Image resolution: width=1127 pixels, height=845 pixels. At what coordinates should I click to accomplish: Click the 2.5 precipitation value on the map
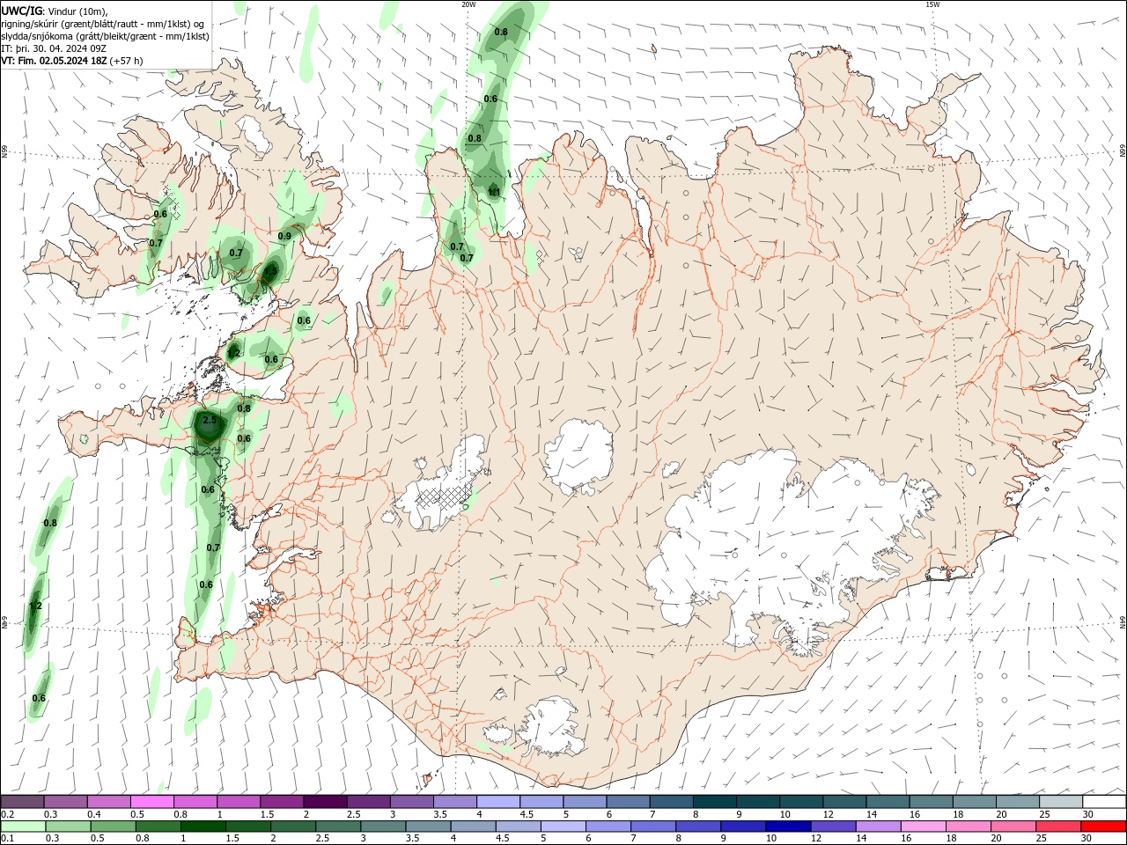[x=210, y=421]
